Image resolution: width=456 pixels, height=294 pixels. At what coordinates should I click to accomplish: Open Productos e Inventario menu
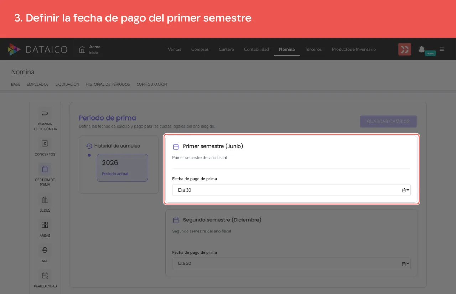354,49
